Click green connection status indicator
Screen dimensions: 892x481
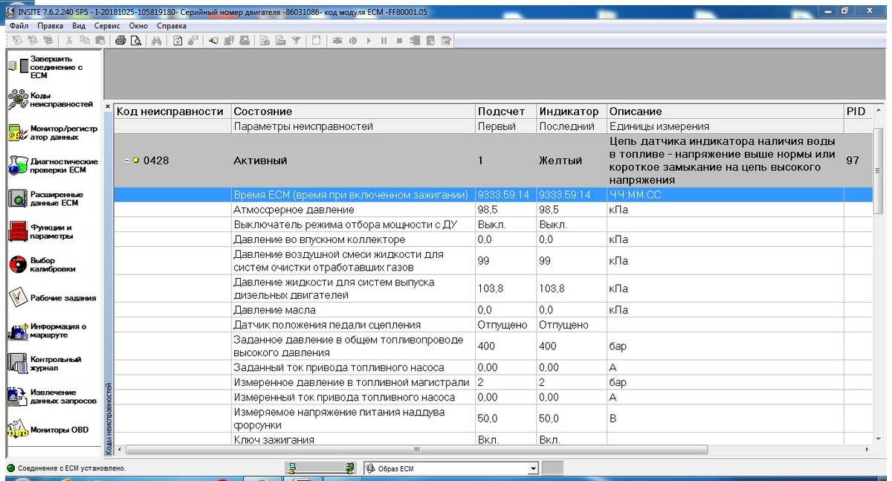pos(10,468)
